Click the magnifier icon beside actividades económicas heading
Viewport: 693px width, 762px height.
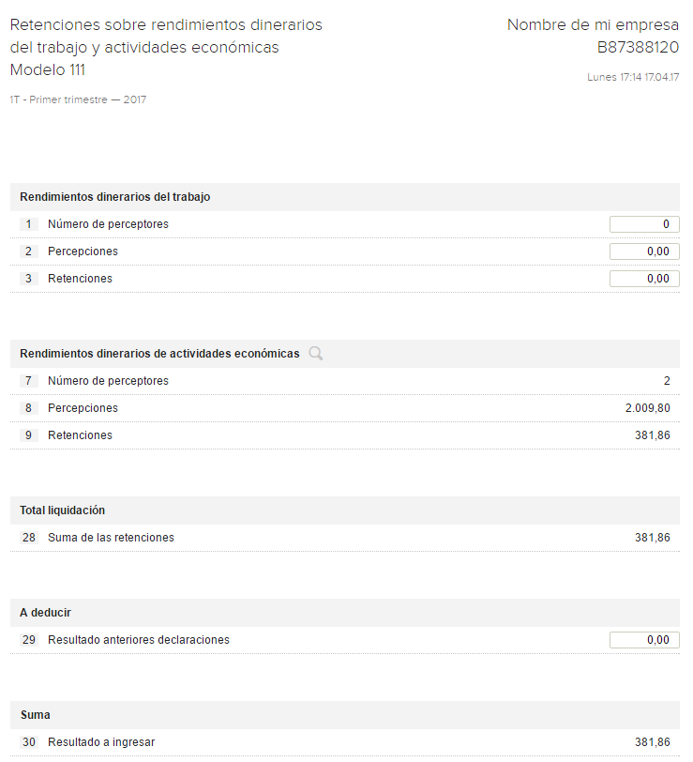coord(316,354)
